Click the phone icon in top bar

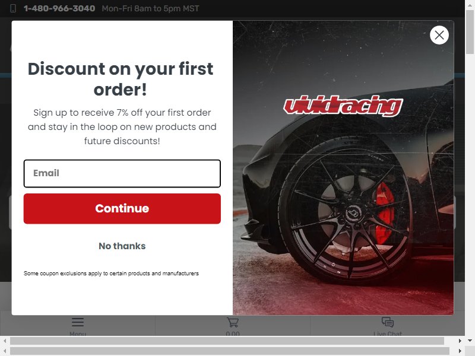13,8
